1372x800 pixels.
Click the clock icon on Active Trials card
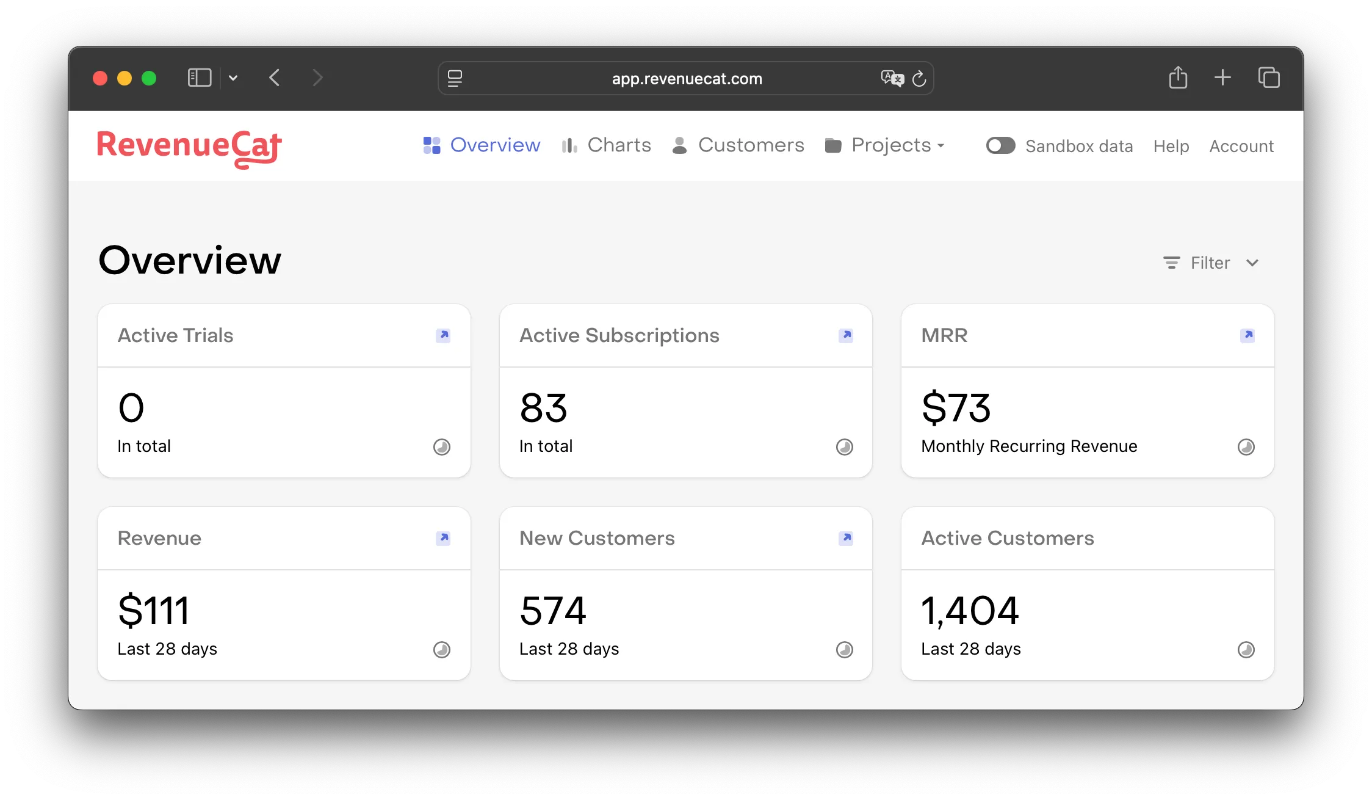click(x=442, y=447)
